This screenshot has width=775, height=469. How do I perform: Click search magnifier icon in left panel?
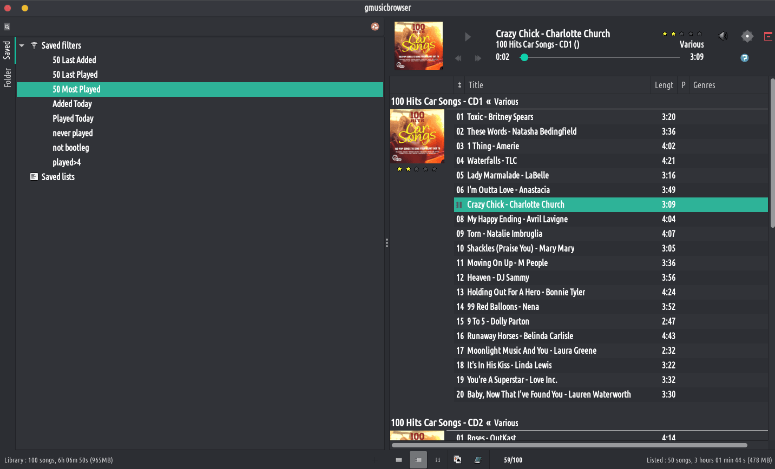7,27
